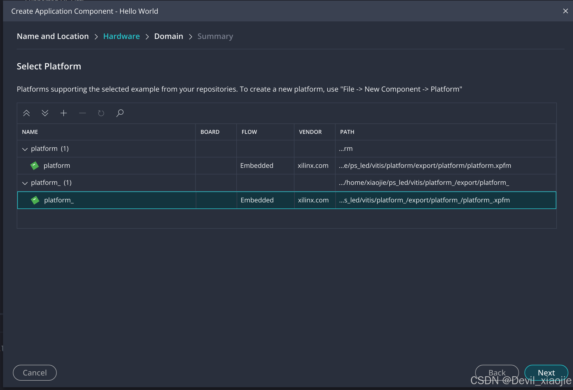The width and height of the screenshot is (573, 390).
Task: Select the Hardware breadcrumb step
Action: click(121, 36)
